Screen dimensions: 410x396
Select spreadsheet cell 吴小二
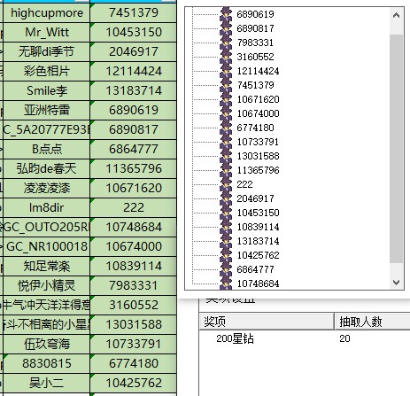pyautogui.click(x=47, y=383)
